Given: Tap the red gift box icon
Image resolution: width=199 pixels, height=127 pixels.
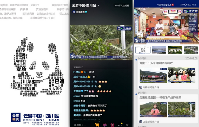Looking at the screenshot, I should (113, 125).
